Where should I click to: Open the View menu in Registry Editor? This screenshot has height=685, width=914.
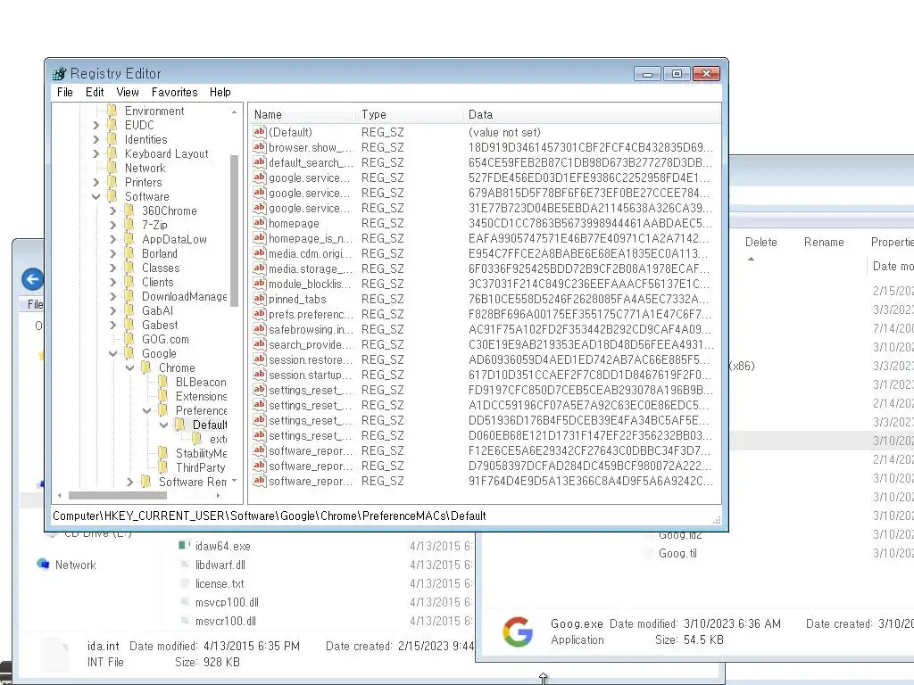[x=128, y=92]
